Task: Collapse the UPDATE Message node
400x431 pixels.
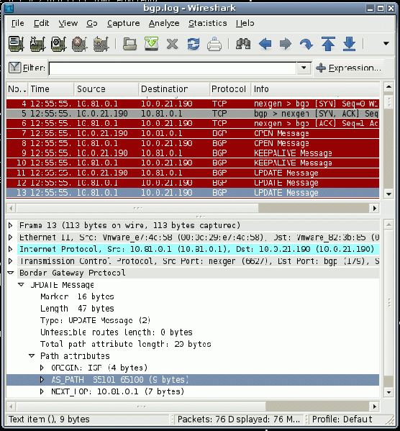Action: 21,285
